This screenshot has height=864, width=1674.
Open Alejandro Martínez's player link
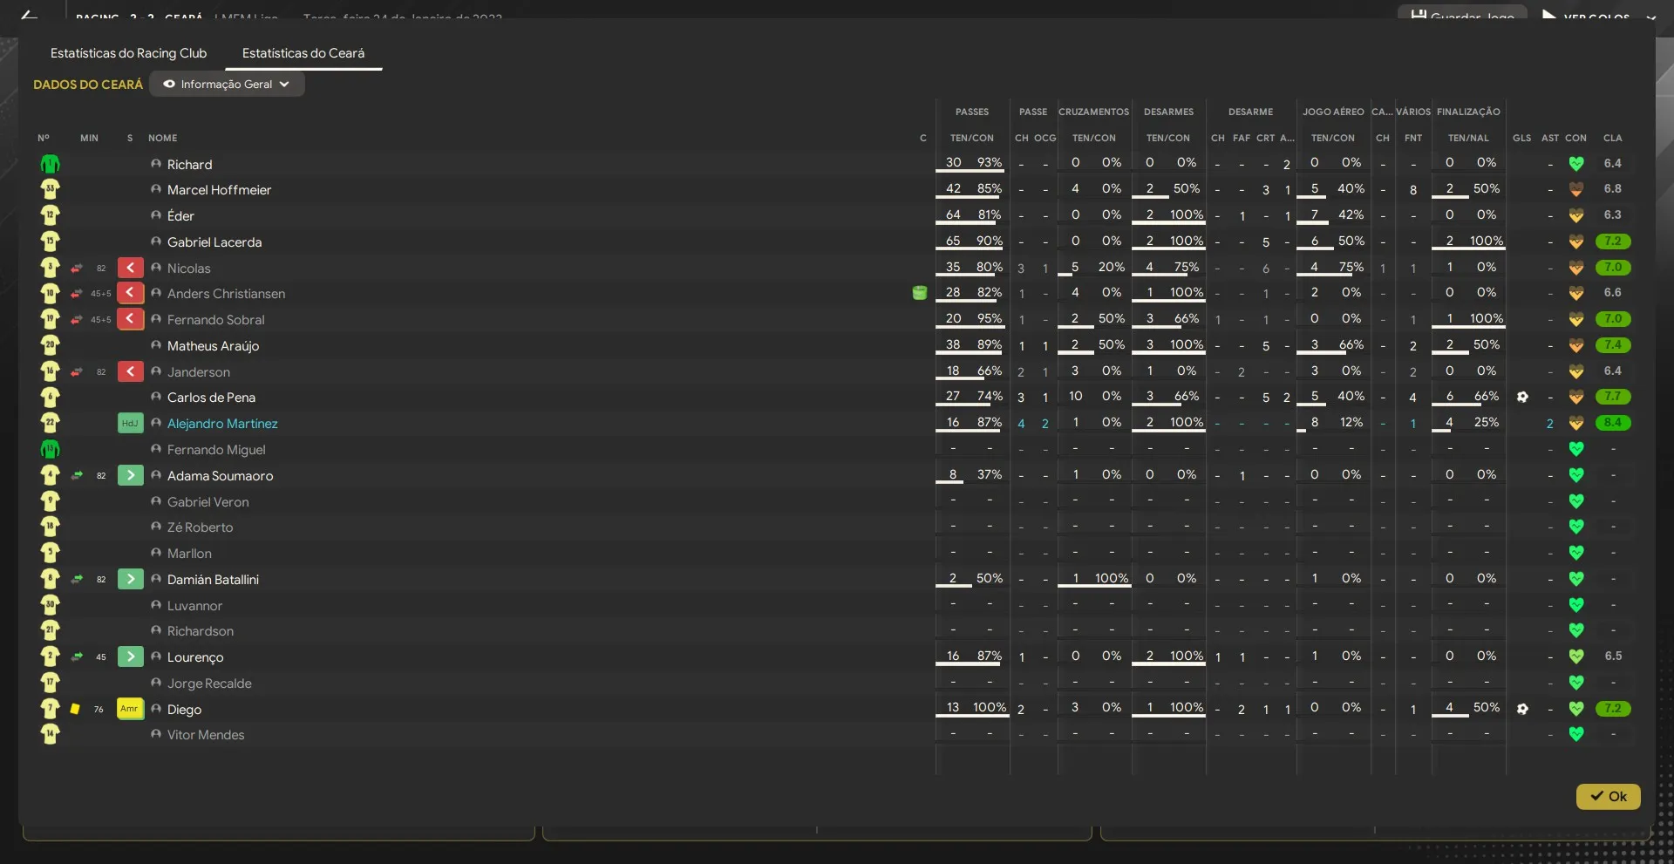pos(222,424)
